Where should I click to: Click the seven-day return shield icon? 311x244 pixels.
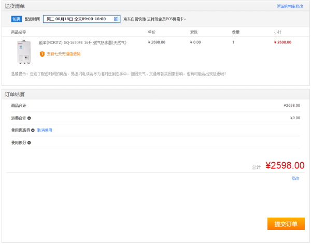42,54
